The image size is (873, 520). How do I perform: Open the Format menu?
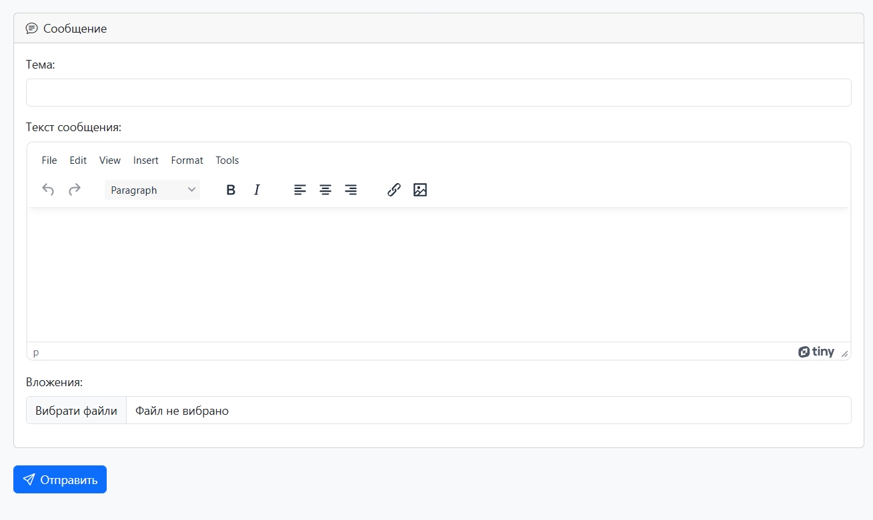pyautogui.click(x=187, y=160)
